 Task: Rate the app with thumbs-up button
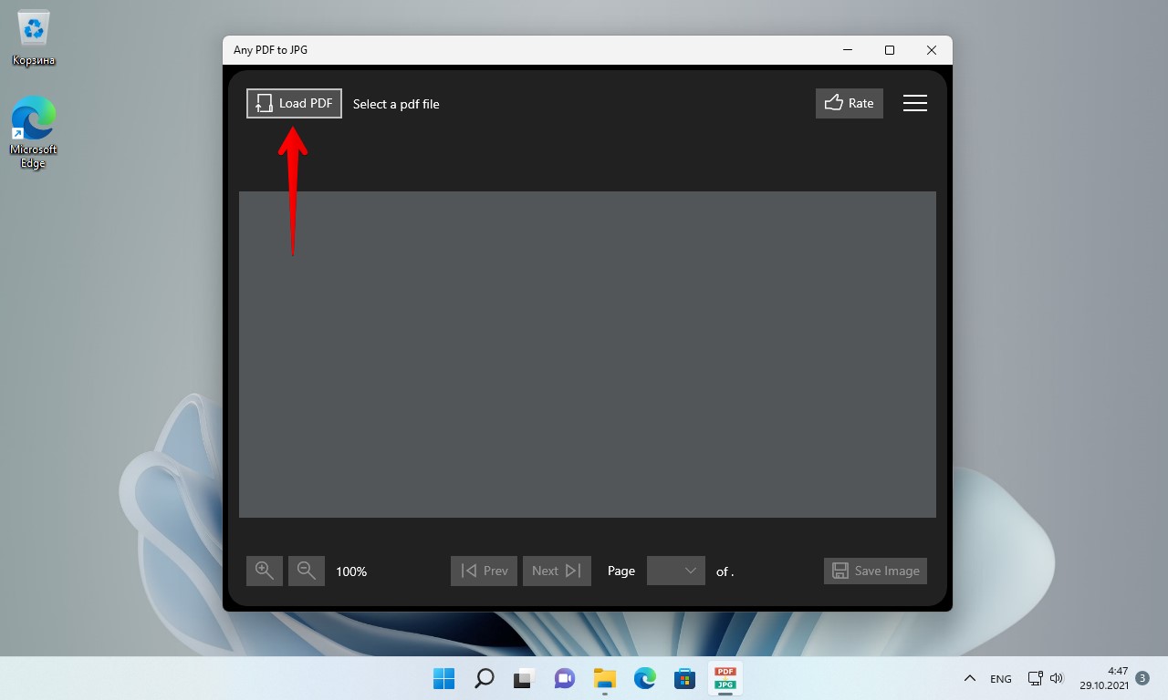coord(850,103)
